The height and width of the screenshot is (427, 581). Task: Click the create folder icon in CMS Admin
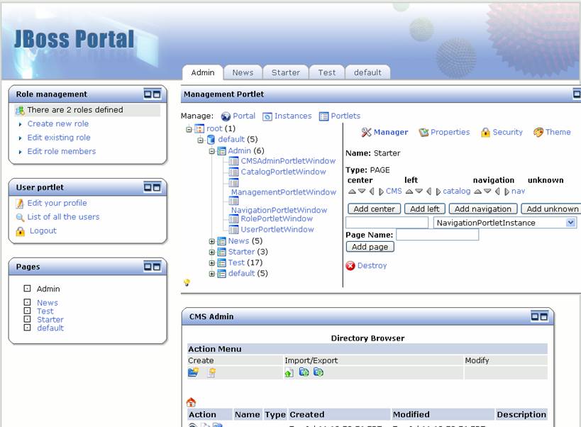193,372
